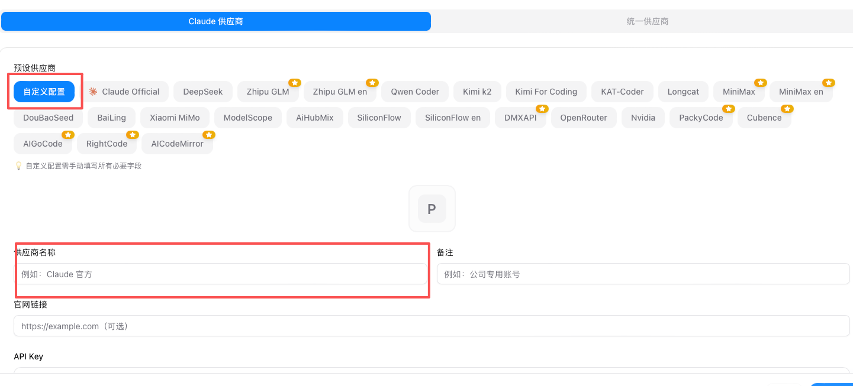The height and width of the screenshot is (386, 853).
Task: Click the star badge on RightCode
Action: (133, 135)
